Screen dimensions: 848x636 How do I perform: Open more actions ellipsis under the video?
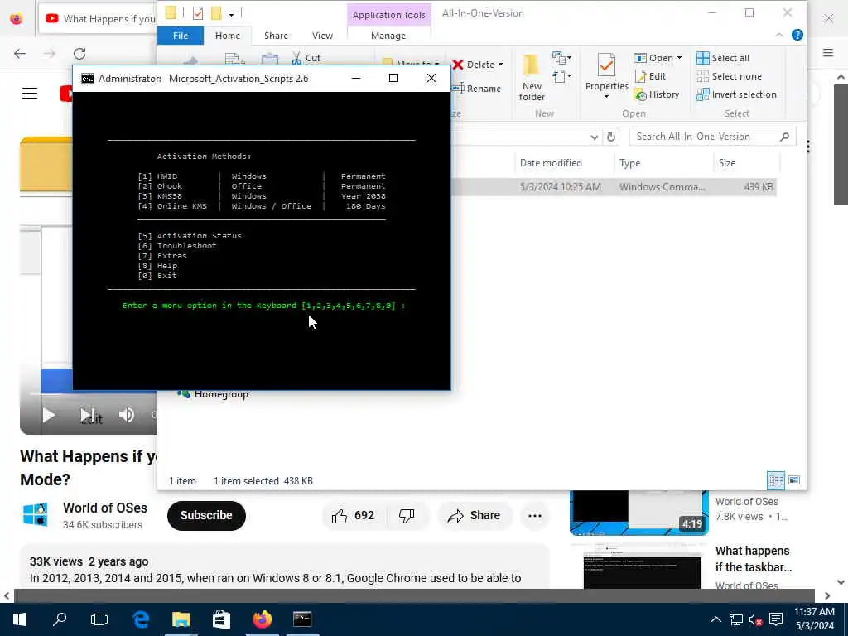pyautogui.click(x=534, y=515)
